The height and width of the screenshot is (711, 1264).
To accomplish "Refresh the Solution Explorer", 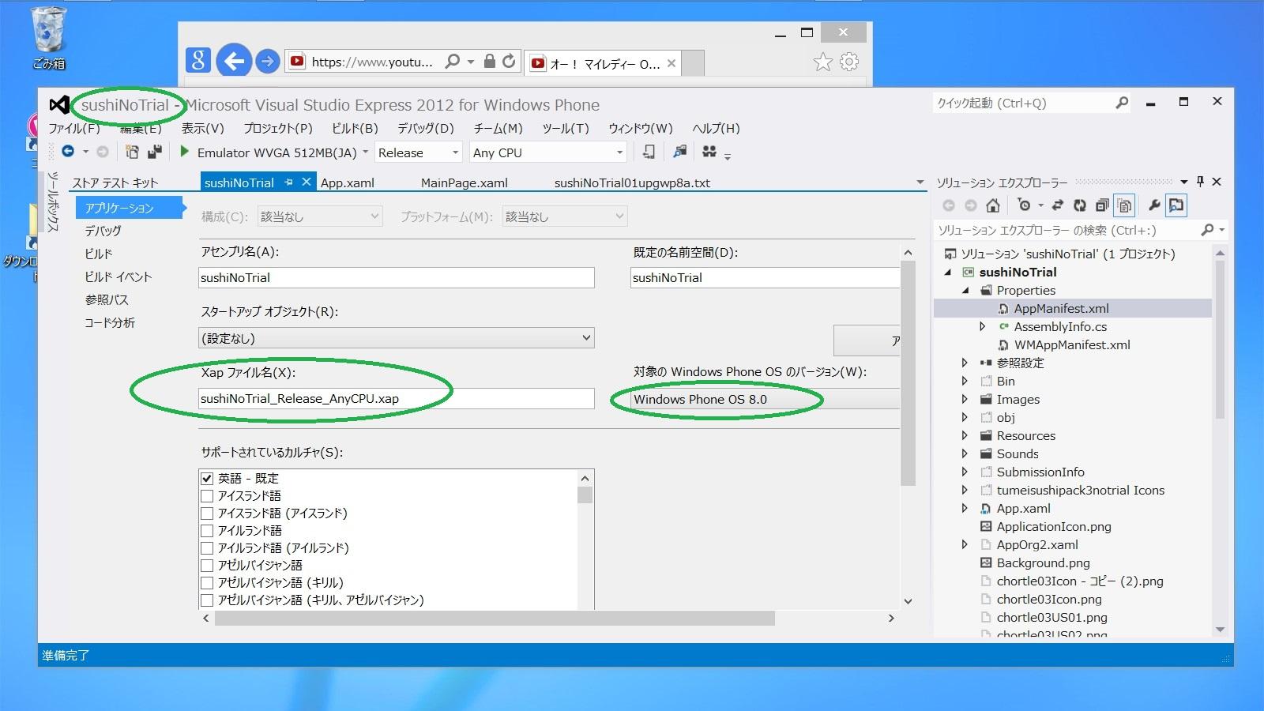I will click(x=1080, y=205).
